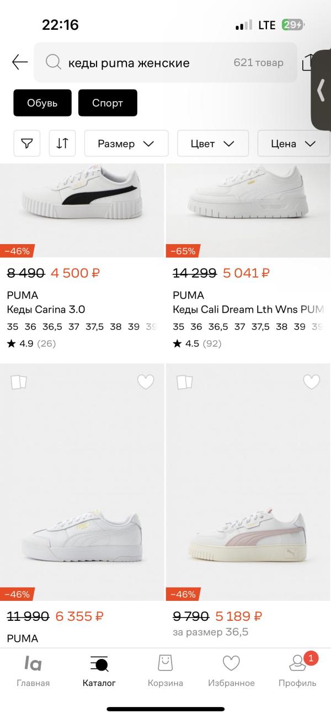Tap the compare icon on white Puma sneaker
331x718 pixels.
pos(19,382)
